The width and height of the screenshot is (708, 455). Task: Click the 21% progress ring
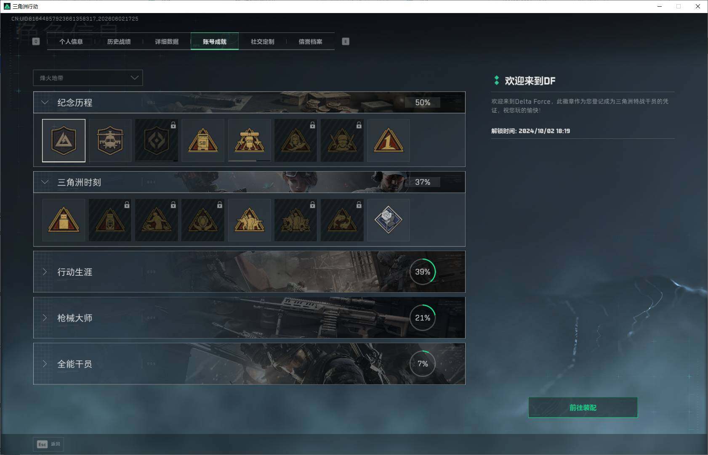[x=423, y=317]
